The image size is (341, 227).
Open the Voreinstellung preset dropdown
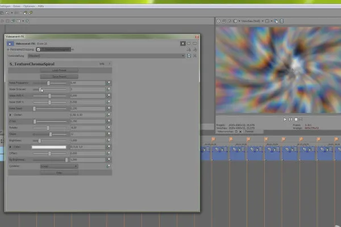pyautogui.click(x=182, y=56)
